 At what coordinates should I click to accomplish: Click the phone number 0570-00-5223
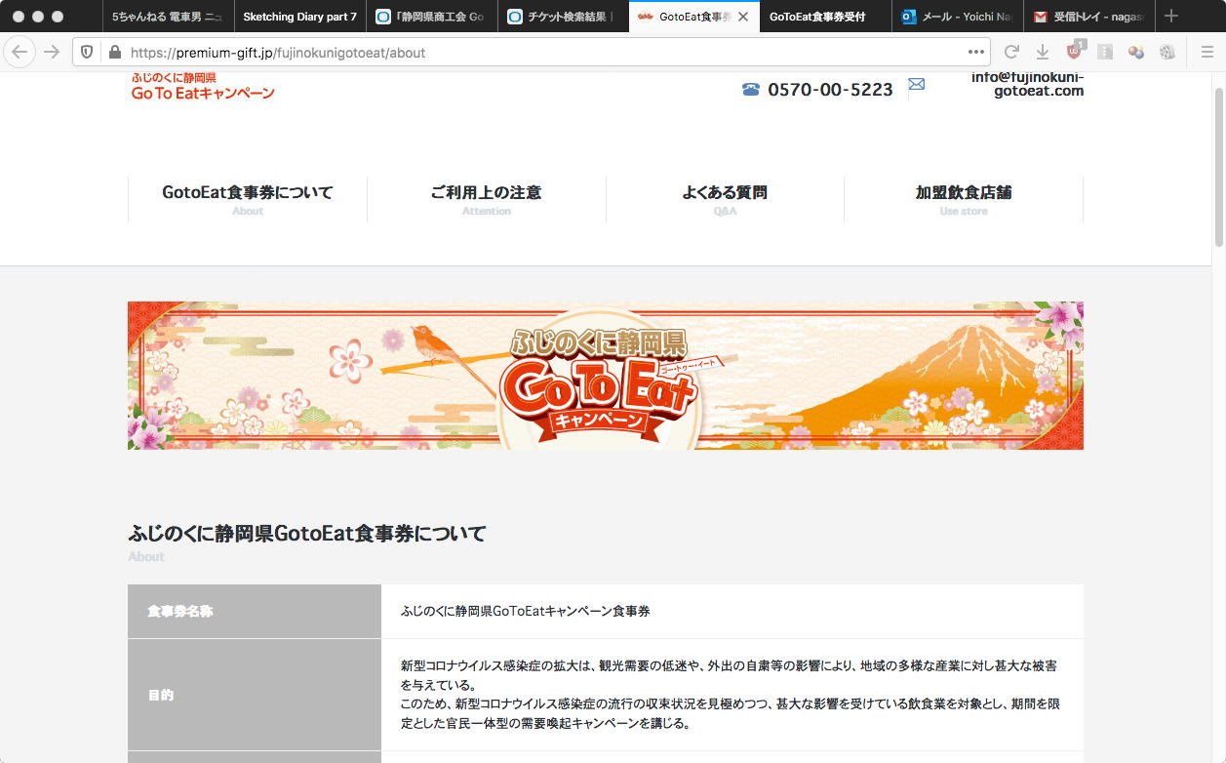[x=830, y=90]
